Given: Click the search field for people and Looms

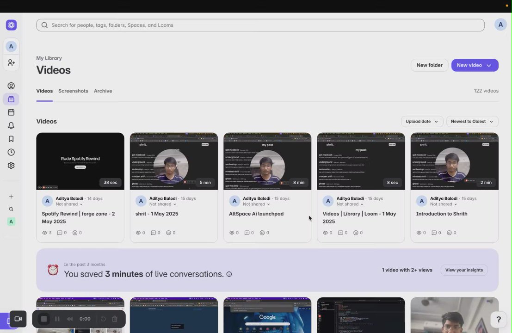Looking at the screenshot, I should pos(260,25).
